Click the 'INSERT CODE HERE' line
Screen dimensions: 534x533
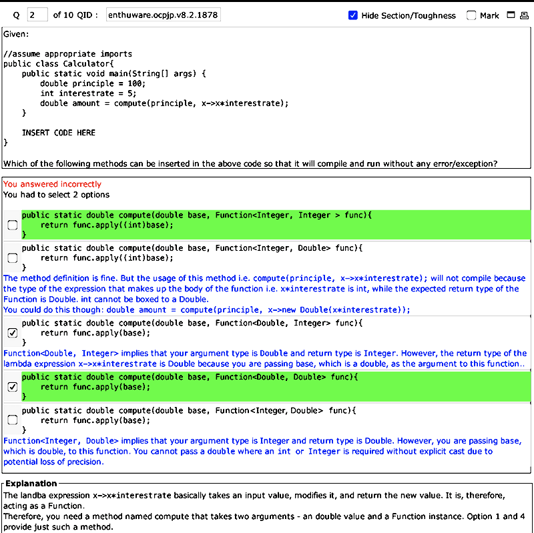coord(59,133)
